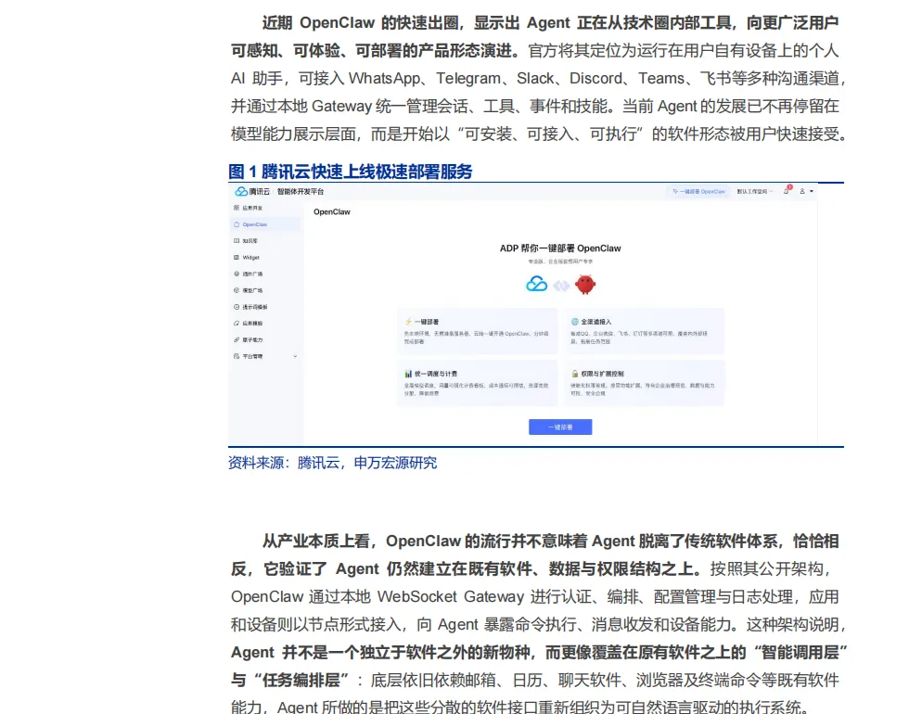Viewport: 909px width, 714px height.
Task: Click the red OpenClaw mascot icon
Action: tap(585, 284)
